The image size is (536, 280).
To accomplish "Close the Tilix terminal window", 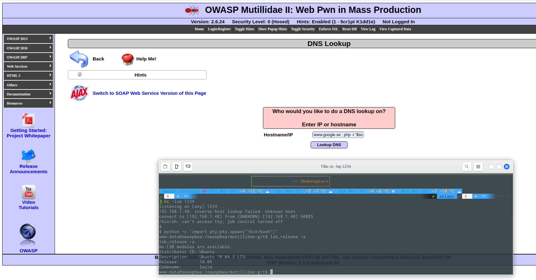I will coord(507,167).
